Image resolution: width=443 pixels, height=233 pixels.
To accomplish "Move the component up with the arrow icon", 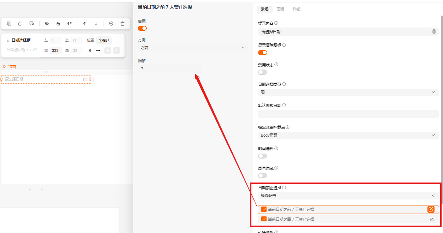I will (x=84, y=24).
